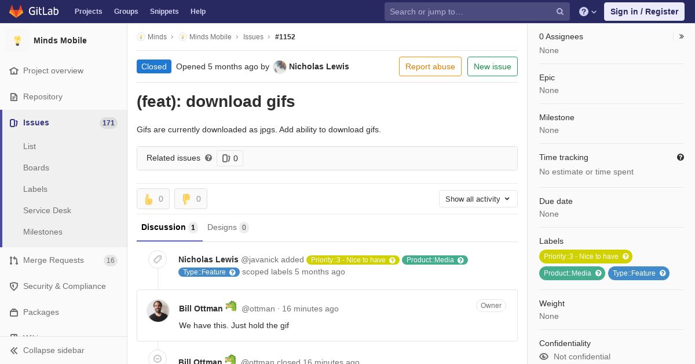Viewport: 695px width, 364px height.
Task: Click the Packages icon in sidebar
Action: pos(14,312)
